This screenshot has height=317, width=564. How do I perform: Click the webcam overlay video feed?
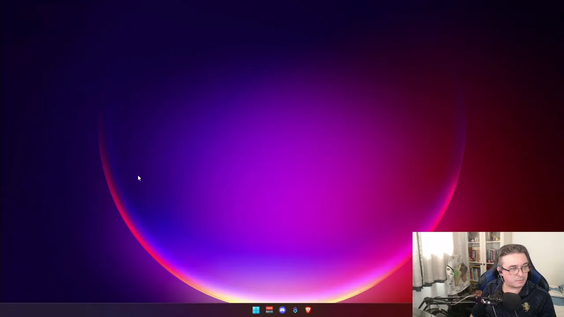488,274
